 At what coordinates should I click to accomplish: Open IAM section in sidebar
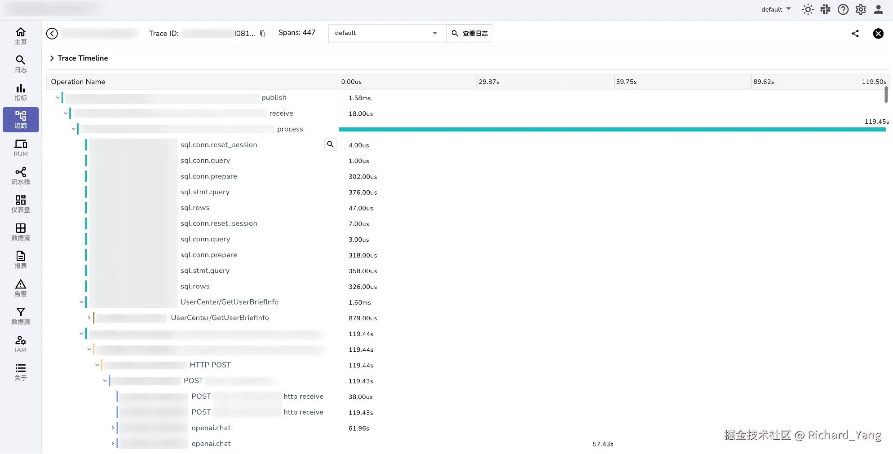tap(21, 344)
